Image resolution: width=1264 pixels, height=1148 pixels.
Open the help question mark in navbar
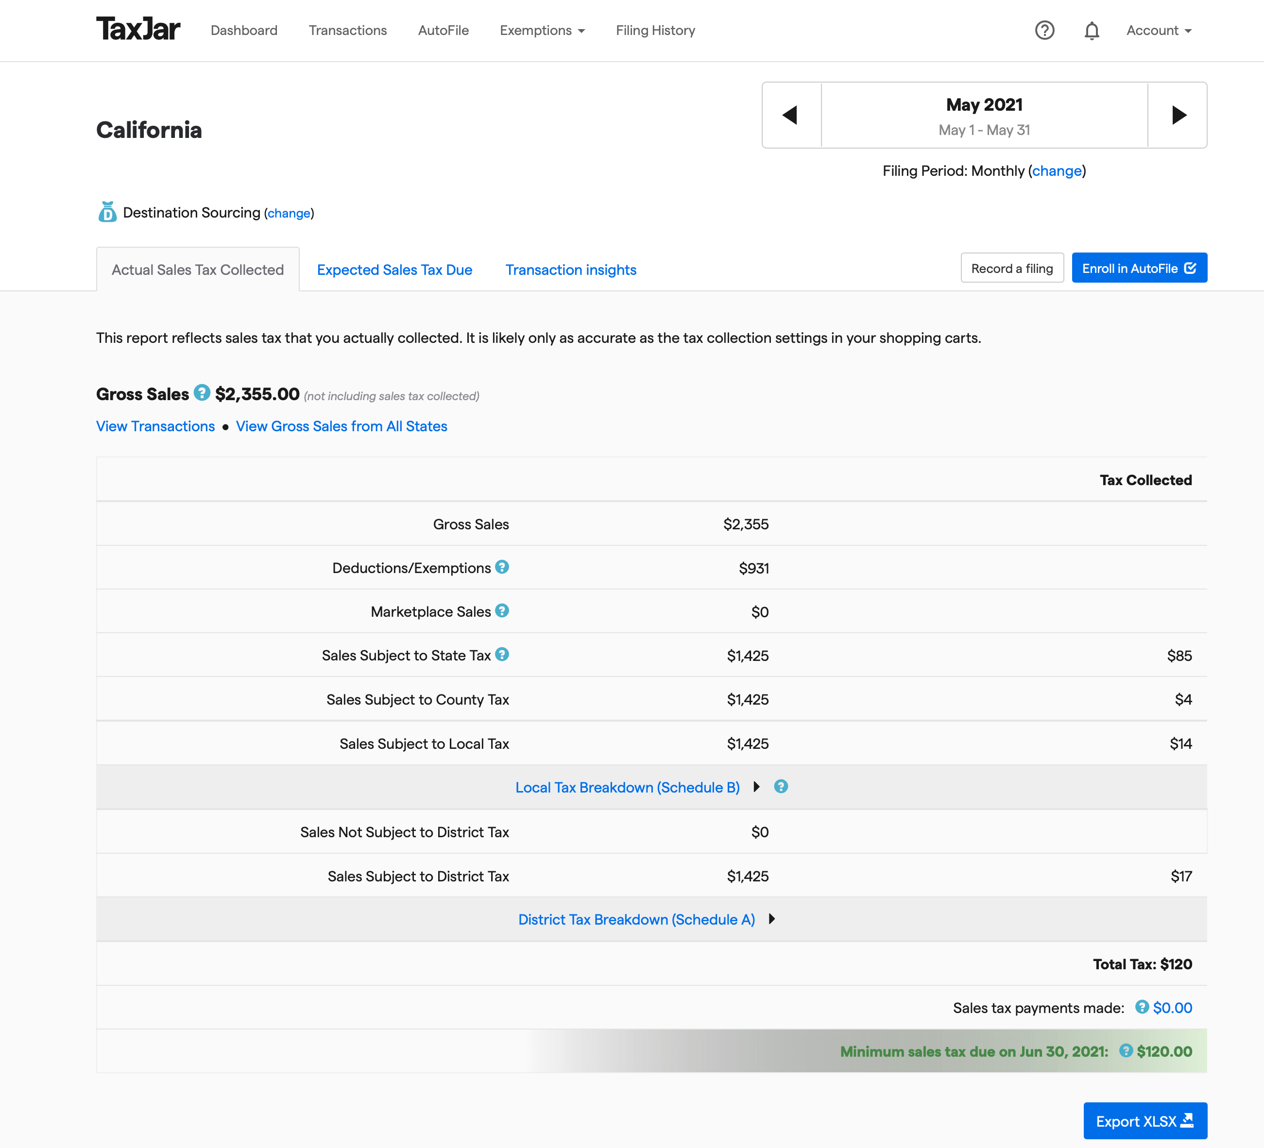(1044, 30)
